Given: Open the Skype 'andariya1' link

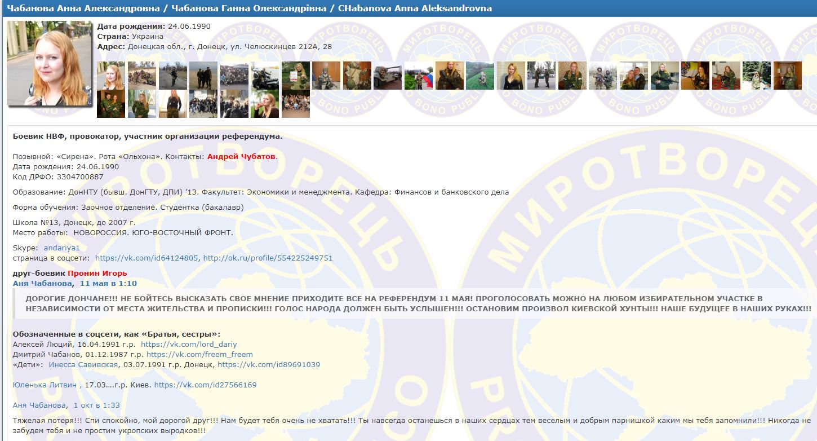Looking at the screenshot, I should coord(62,248).
